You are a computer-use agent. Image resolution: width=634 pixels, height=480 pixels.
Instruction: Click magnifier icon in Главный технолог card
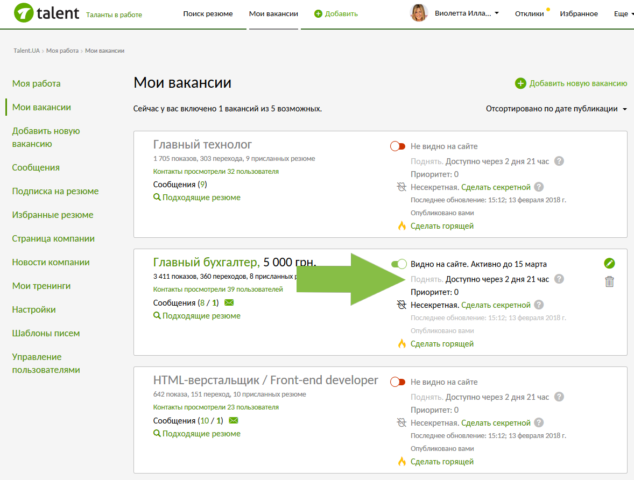coord(157,197)
